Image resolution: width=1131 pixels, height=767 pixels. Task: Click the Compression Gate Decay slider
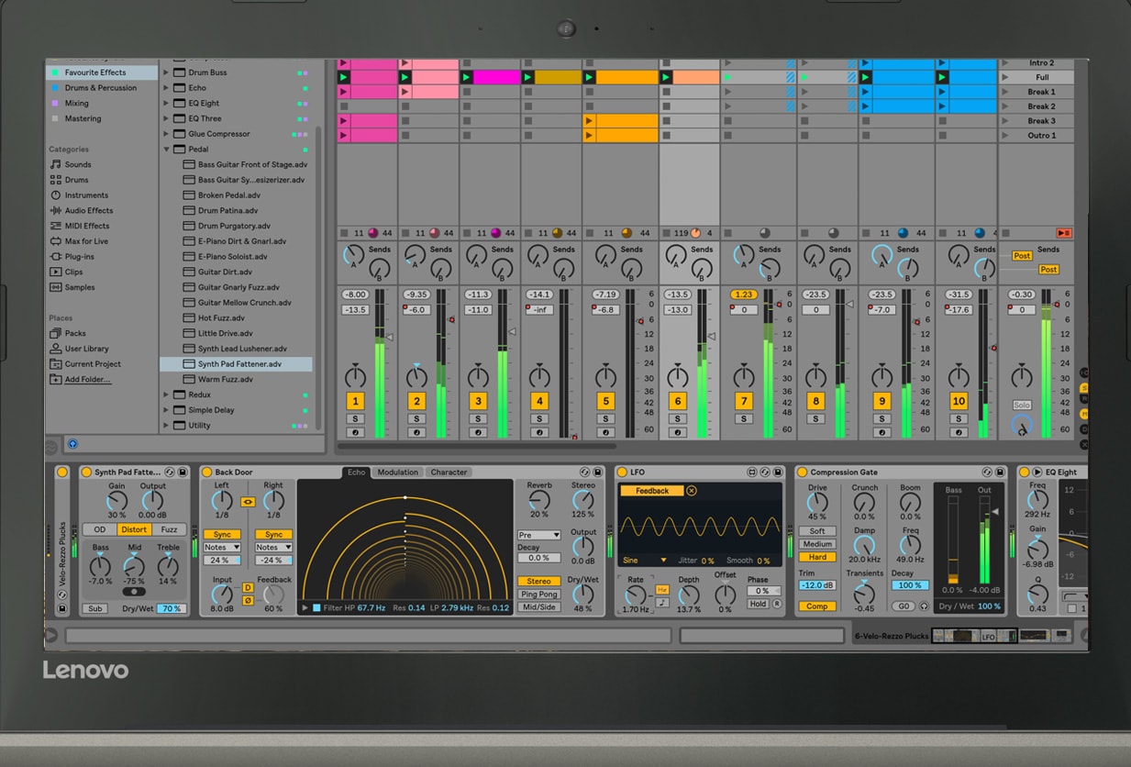[909, 585]
